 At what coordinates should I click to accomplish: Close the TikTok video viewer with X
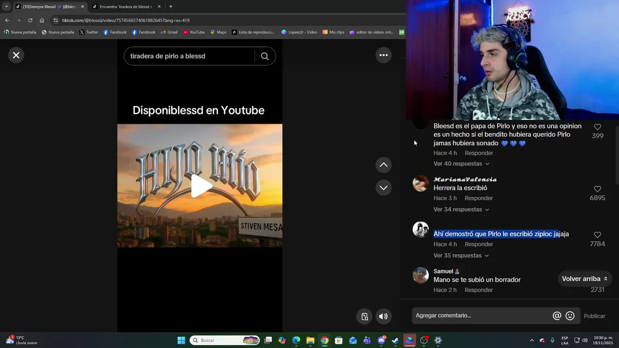pyautogui.click(x=16, y=55)
